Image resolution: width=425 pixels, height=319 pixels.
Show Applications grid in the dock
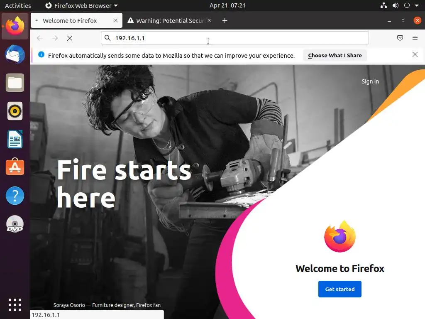(15, 304)
